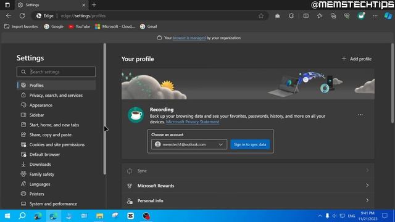Expand the Choose an account dropdown
The width and height of the screenshot is (395, 222).
pos(189,144)
